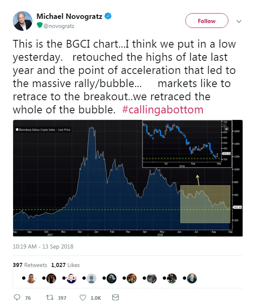The height and width of the screenshot is (306, 253).
Task: Click the Michael Novogratz display name
Action: [69, 16]
